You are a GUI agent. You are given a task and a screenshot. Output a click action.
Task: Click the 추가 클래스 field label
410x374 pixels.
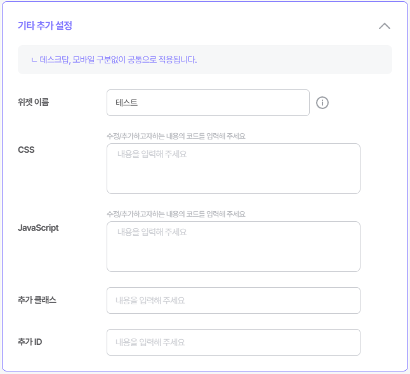click(x=37, y=300)
